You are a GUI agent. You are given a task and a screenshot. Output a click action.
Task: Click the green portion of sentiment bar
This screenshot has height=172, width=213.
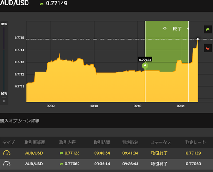pyautogui.click(x=4, y=38)
